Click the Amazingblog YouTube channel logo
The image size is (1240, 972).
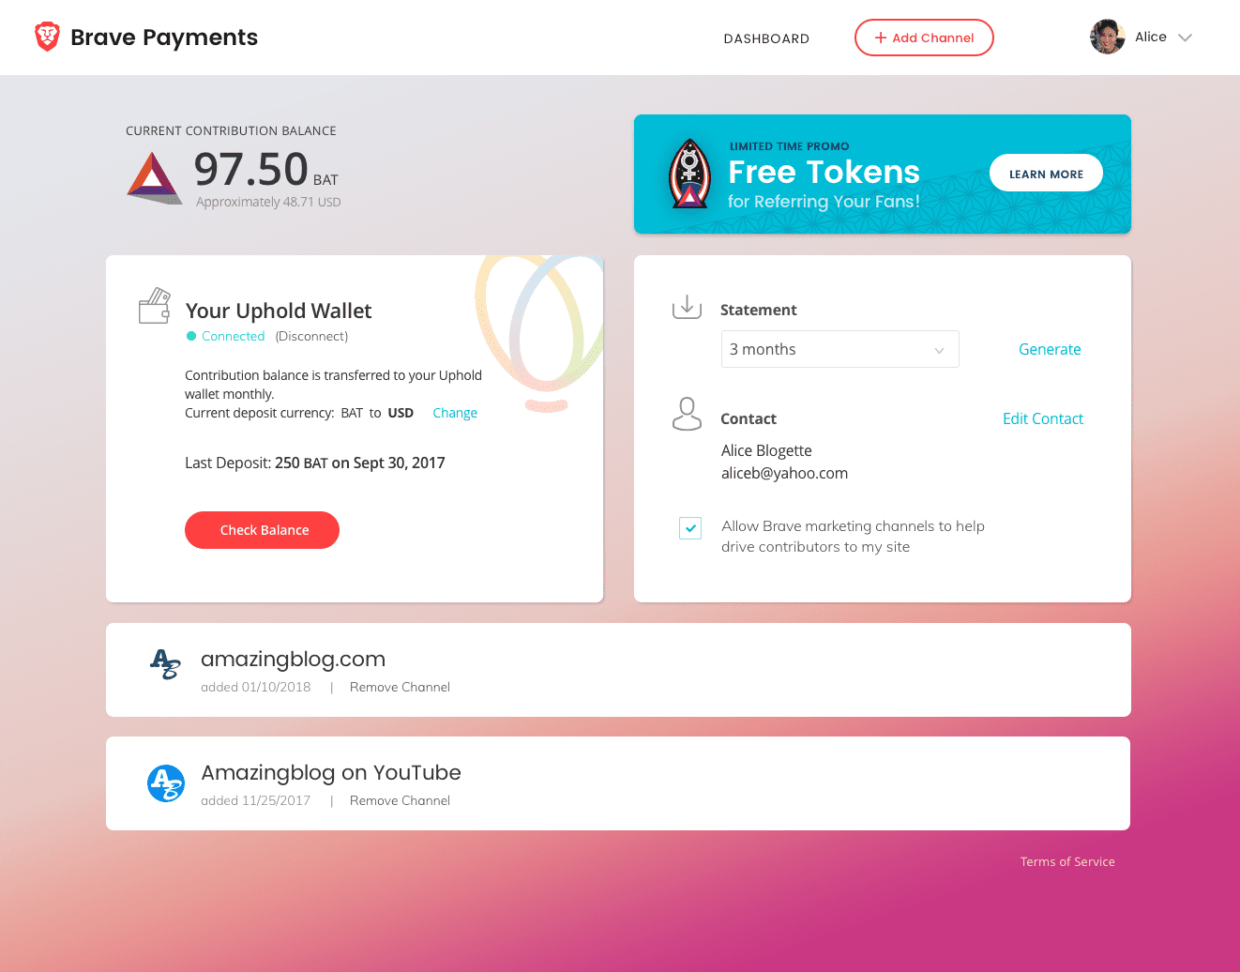pyautogui.click(x=166, y=783)
